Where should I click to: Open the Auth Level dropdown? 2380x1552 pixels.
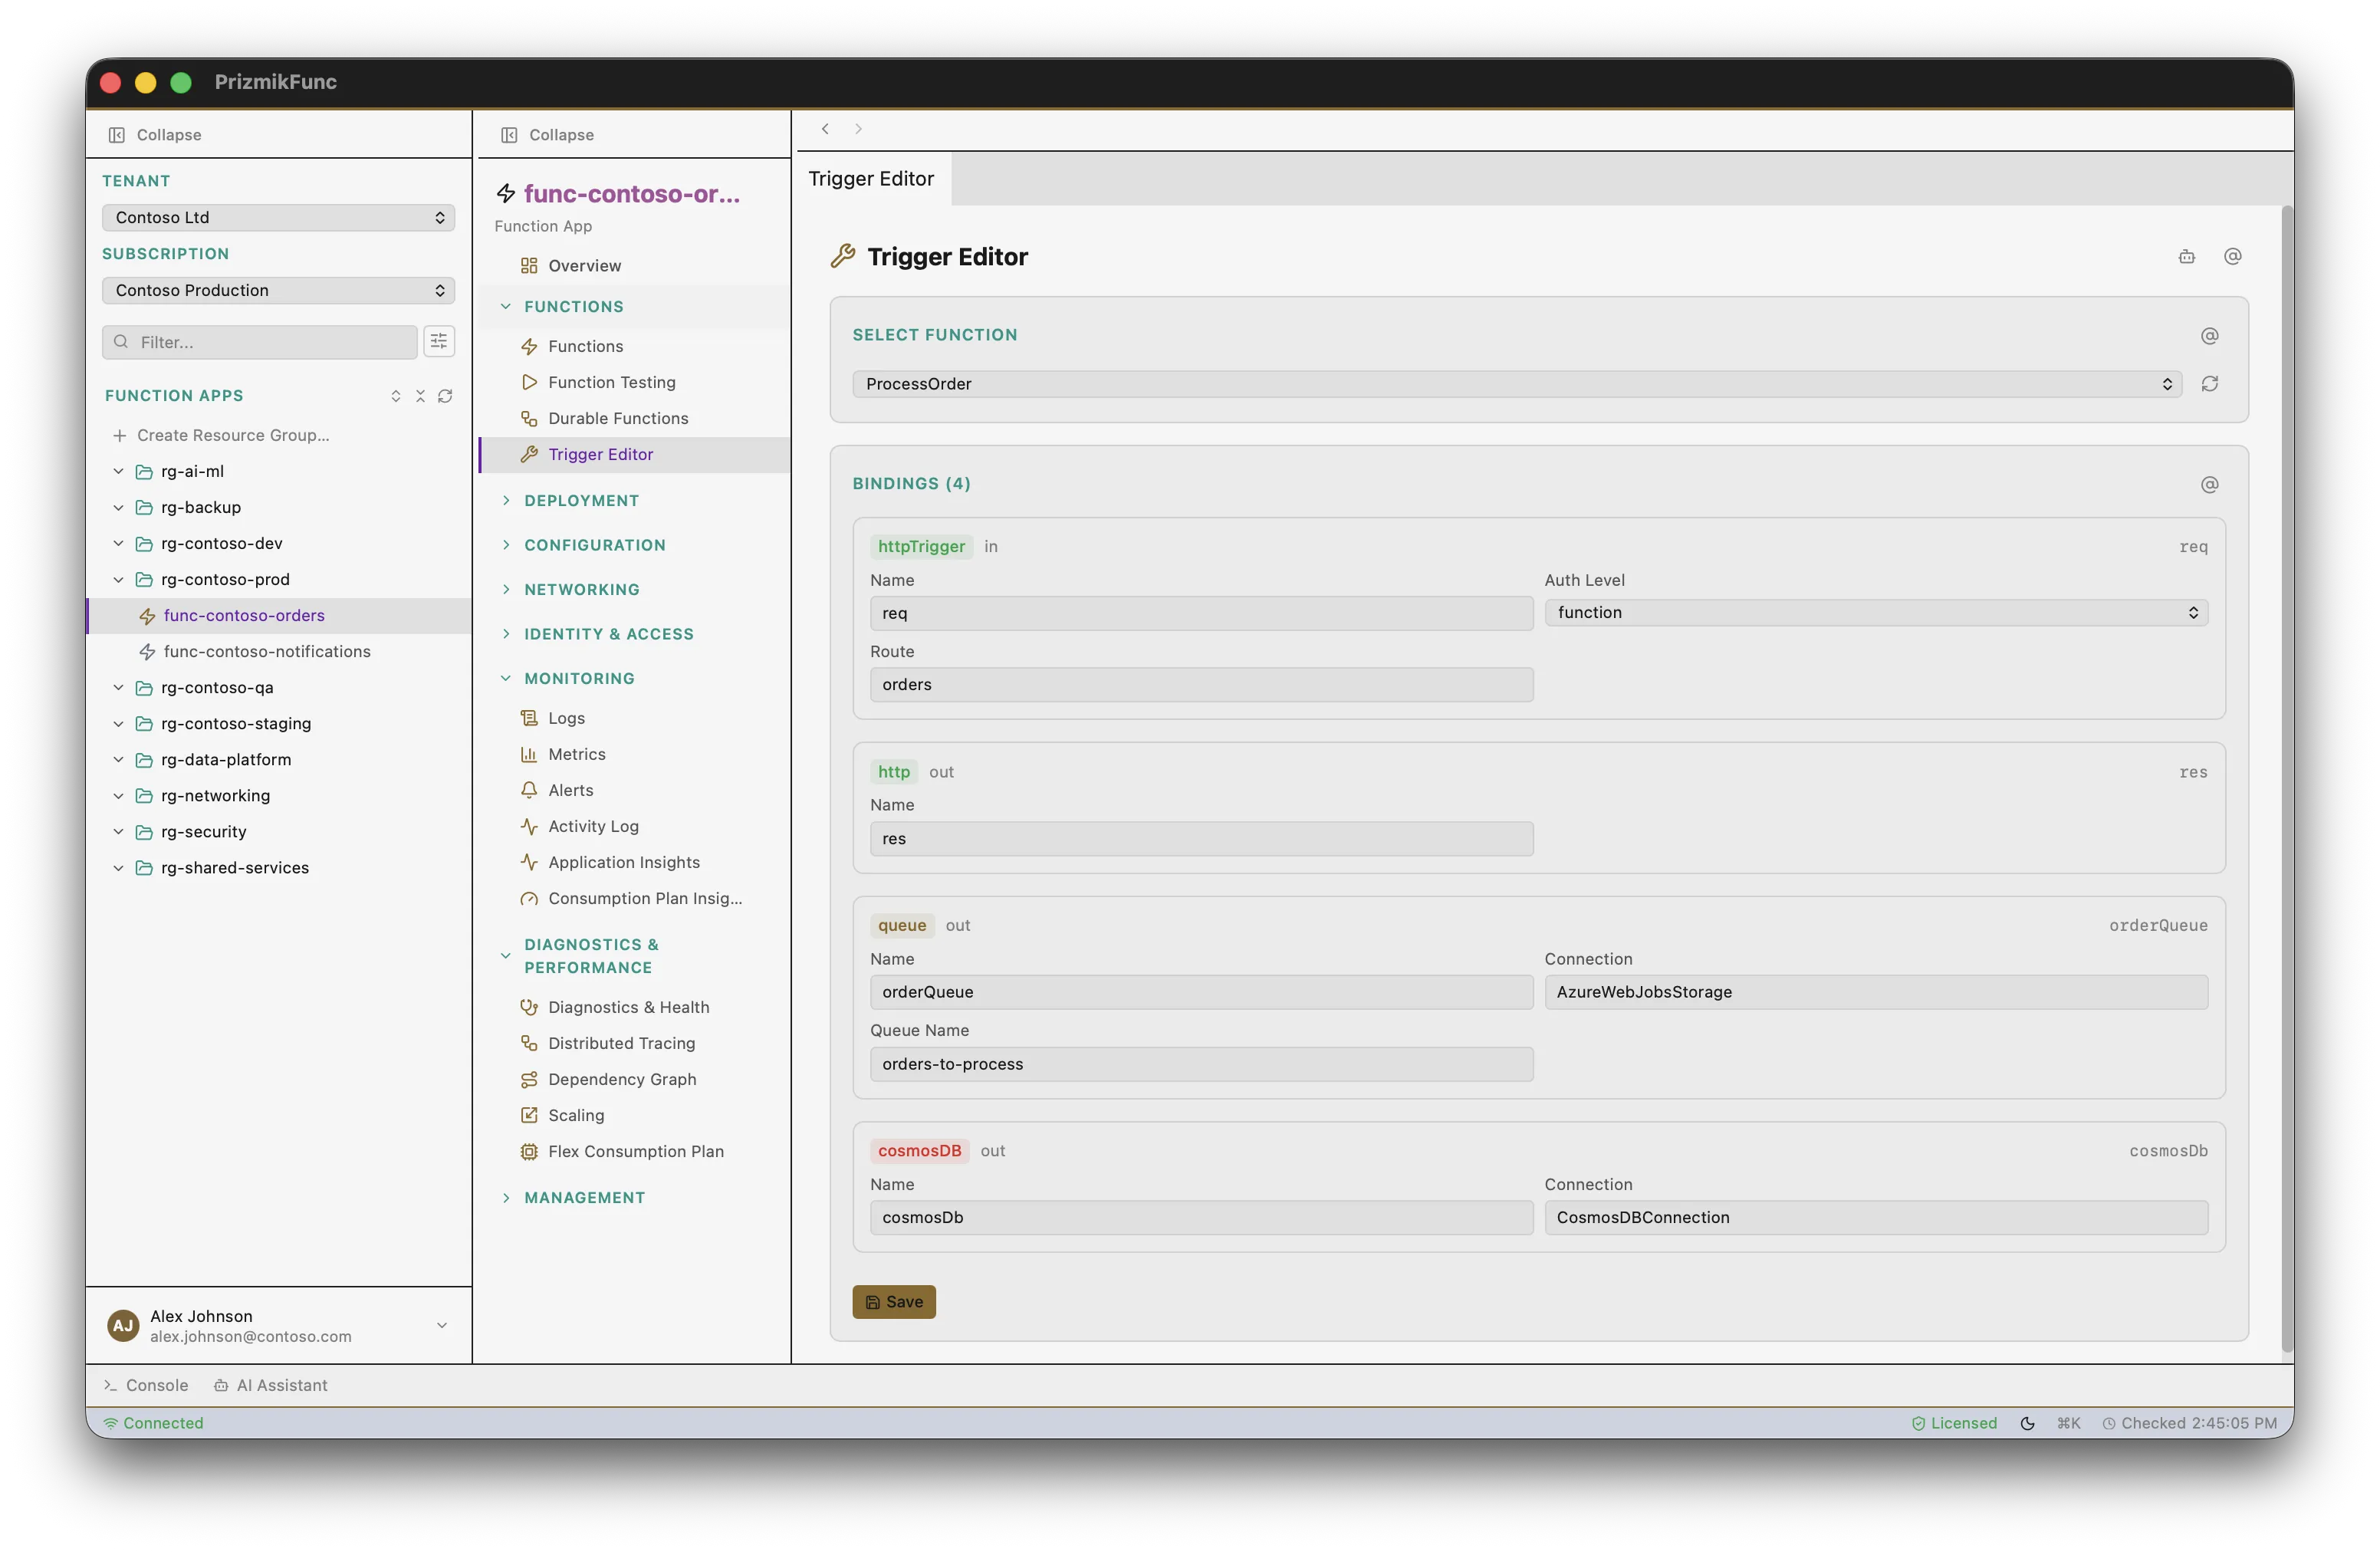pos(1875,612)
